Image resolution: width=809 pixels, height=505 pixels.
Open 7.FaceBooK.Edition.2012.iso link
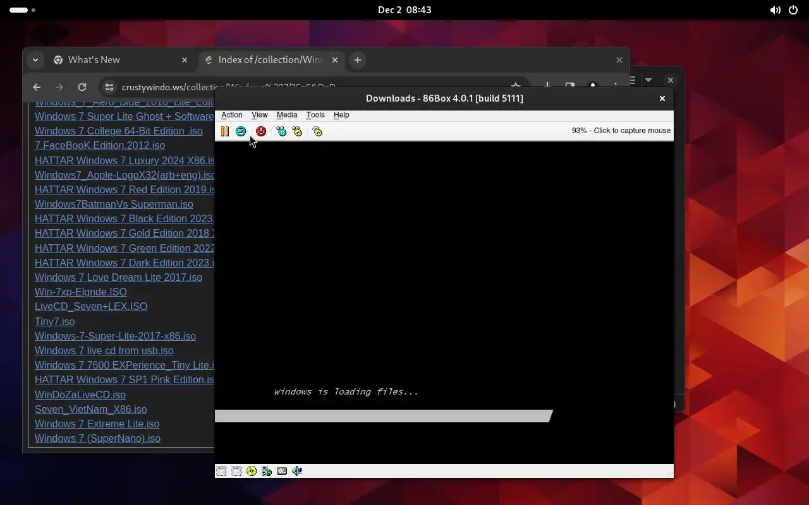100,146
